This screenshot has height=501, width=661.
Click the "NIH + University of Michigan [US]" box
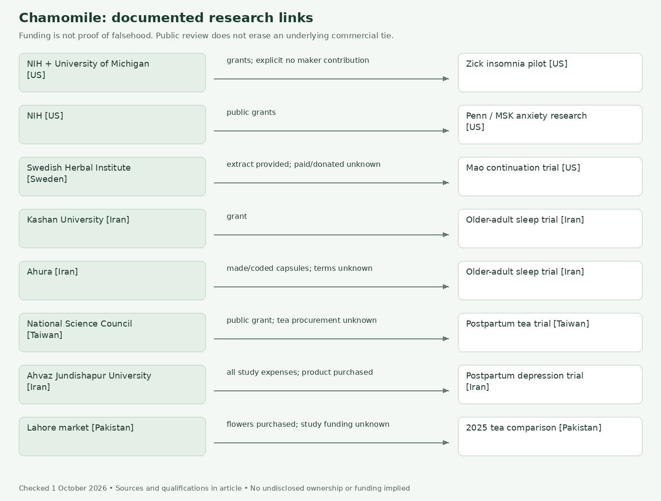coord(112,73)
